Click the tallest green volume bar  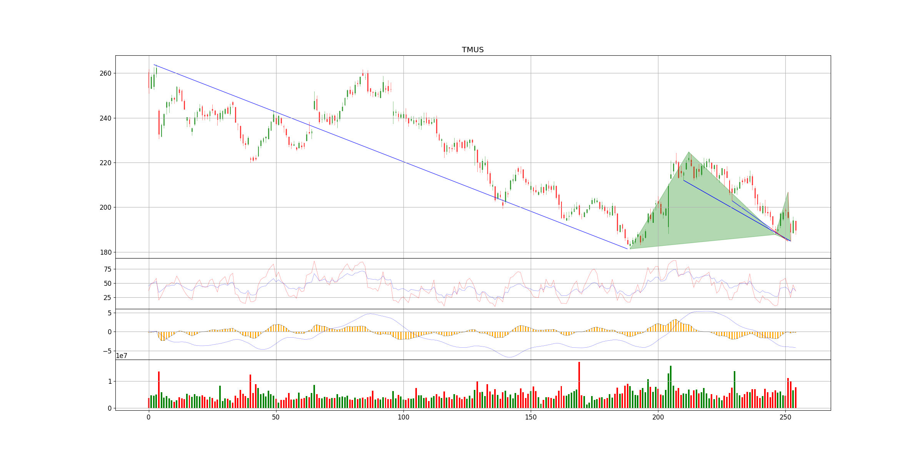[670, 386]
